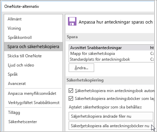Select the Avsnittet Snabbanteckningar row
The width and height of the screenshot is (157, 132).
pos(111,48)
